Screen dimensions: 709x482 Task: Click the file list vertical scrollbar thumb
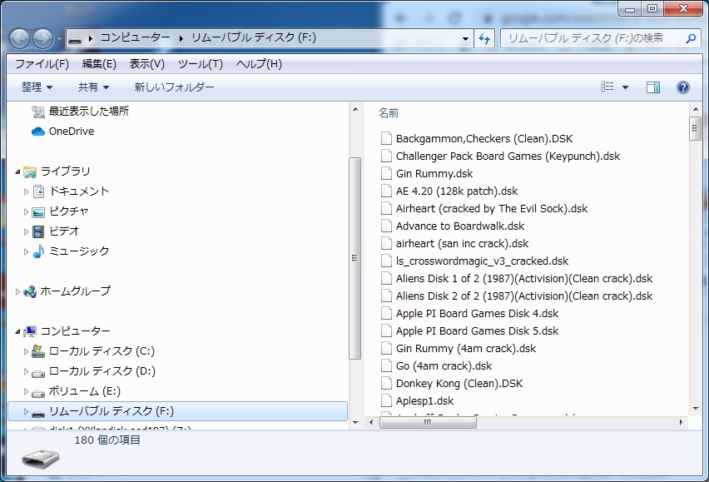coord(695,128)
